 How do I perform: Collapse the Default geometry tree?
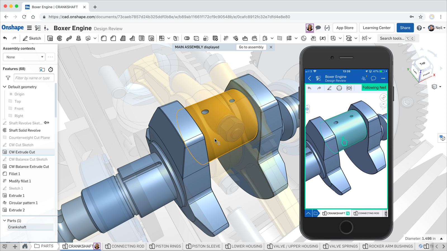tap(4, 87)
